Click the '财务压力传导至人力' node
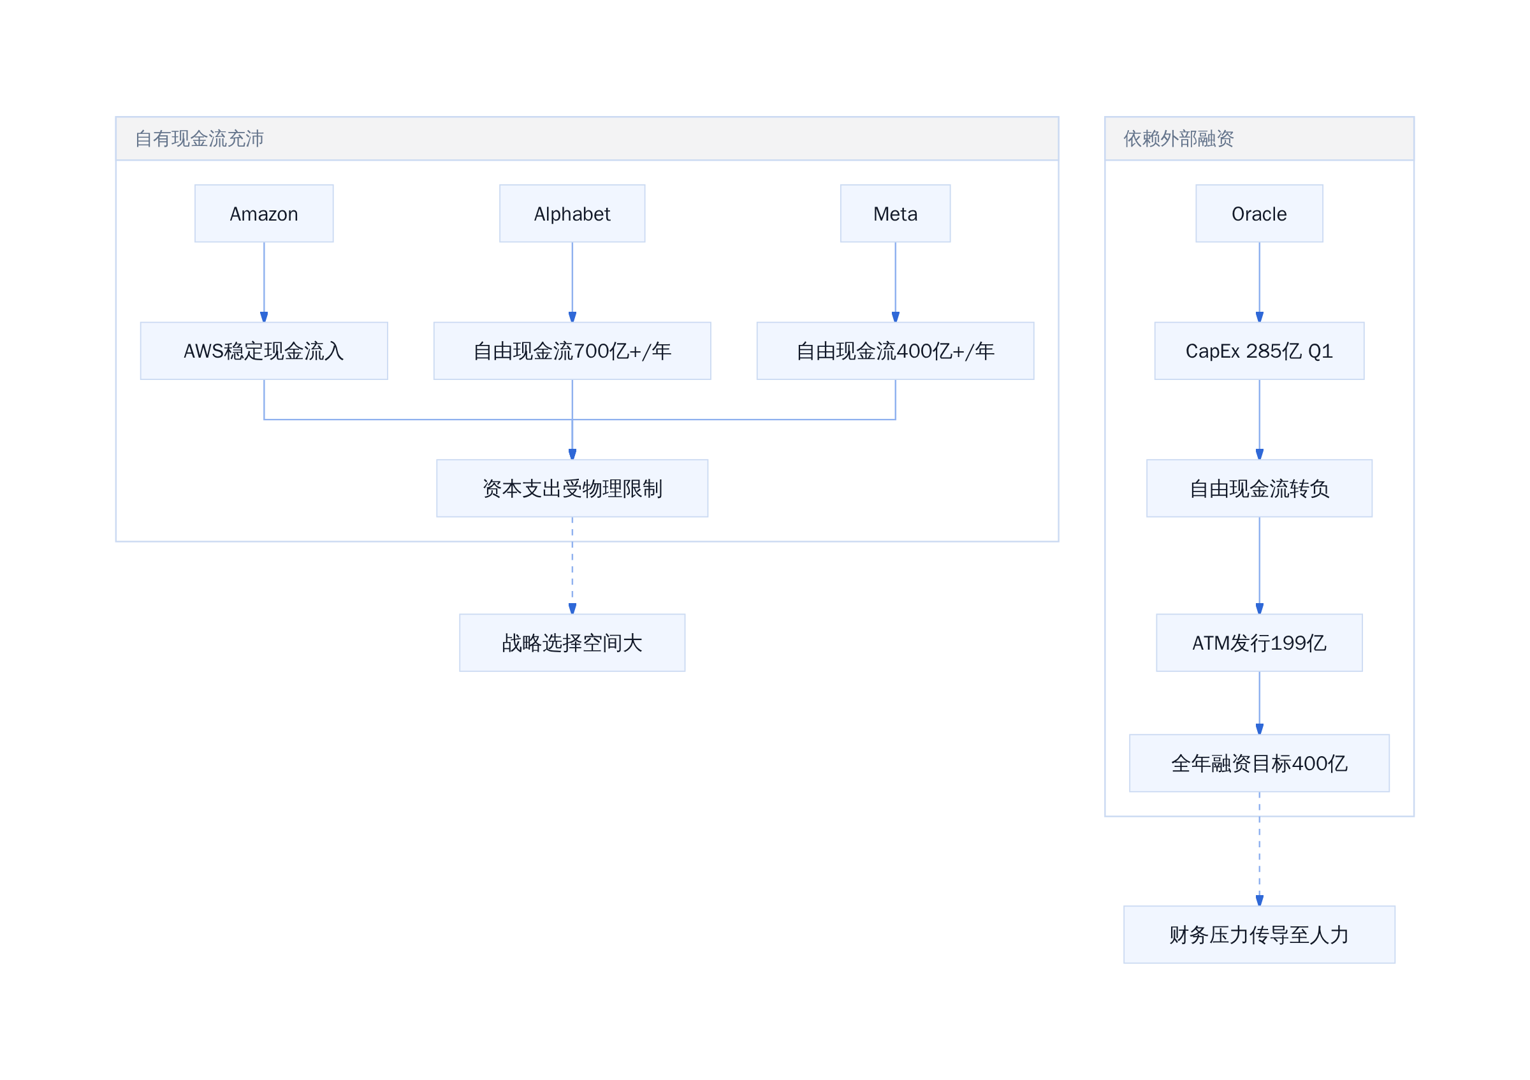1530x1080 pixels. pyautogui.click(x=1260, y=935)
